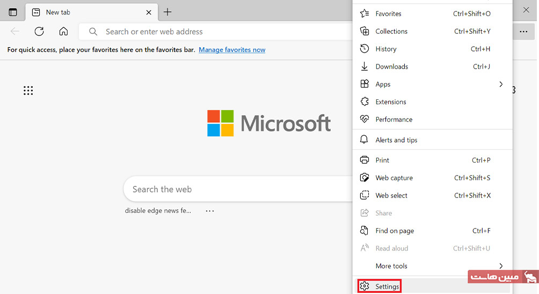Click the Performance heartbeat icon
The image size is (539, 294).
(365, 119)
